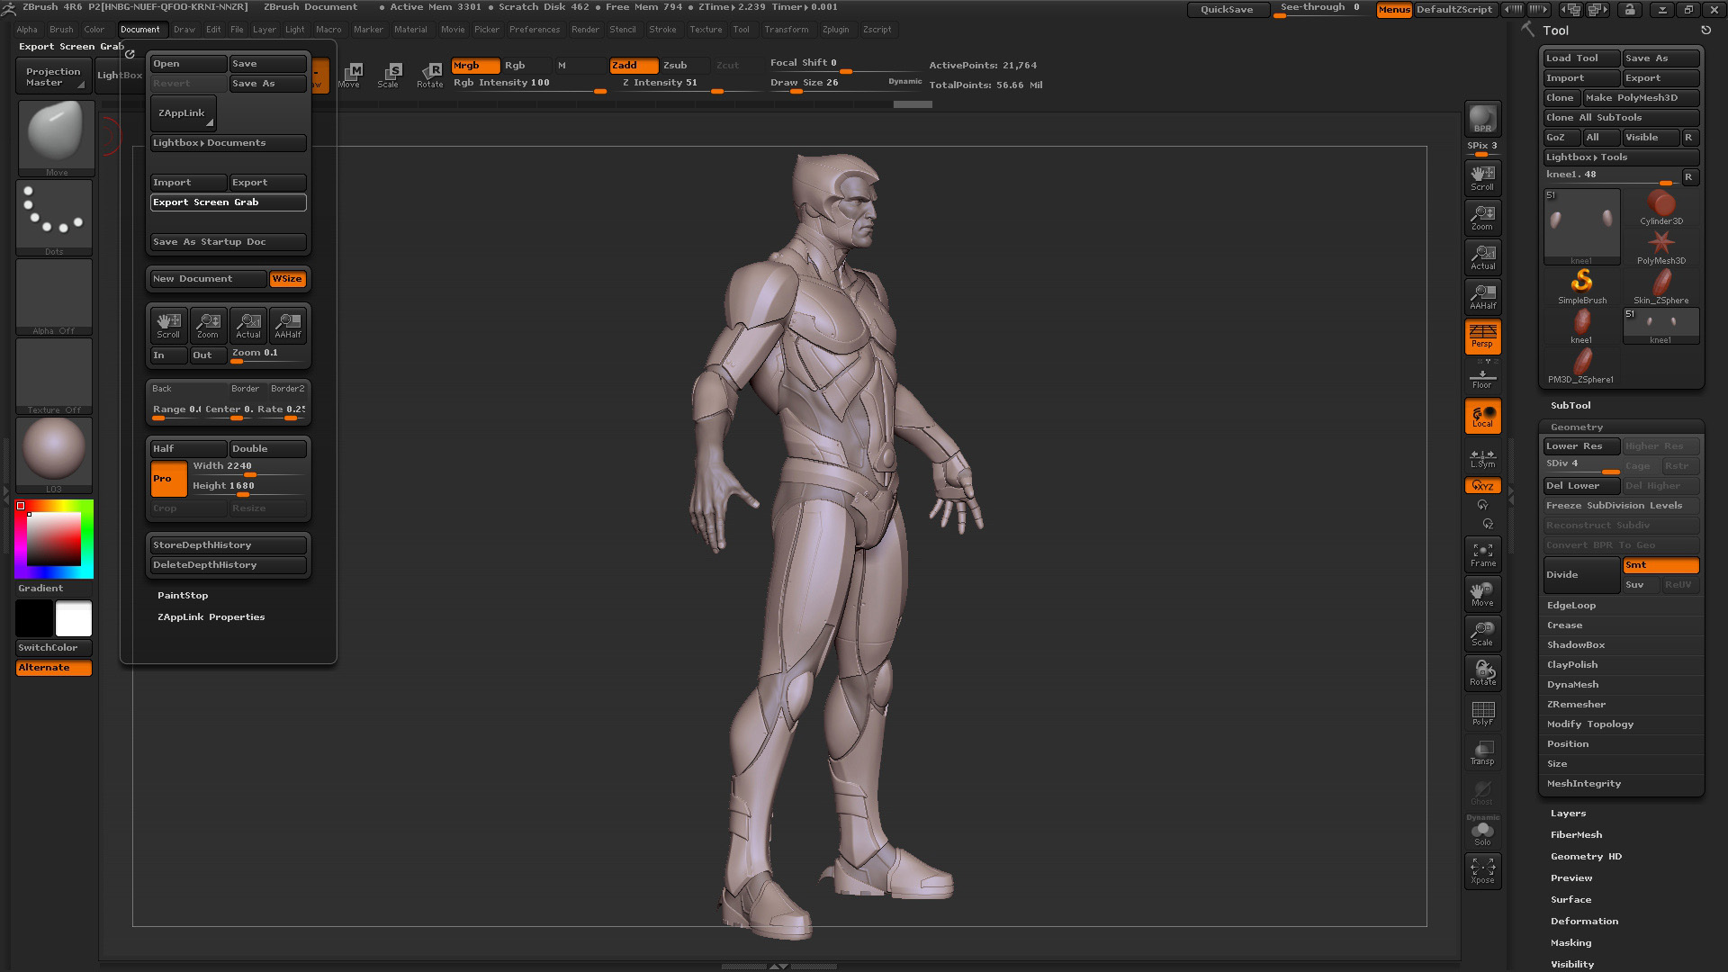Screen dimensions: 1728x972
Task: Click the New Document button
Action: tap(208, 279)
